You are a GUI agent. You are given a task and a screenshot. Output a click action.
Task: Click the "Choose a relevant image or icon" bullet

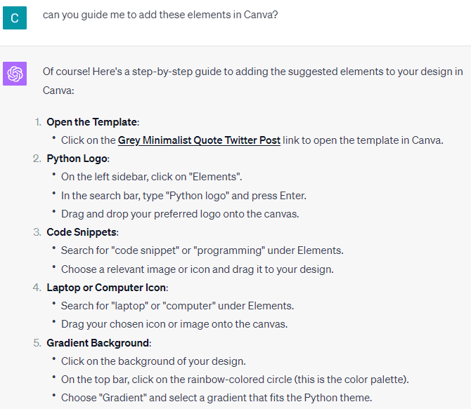pos(197,269)
